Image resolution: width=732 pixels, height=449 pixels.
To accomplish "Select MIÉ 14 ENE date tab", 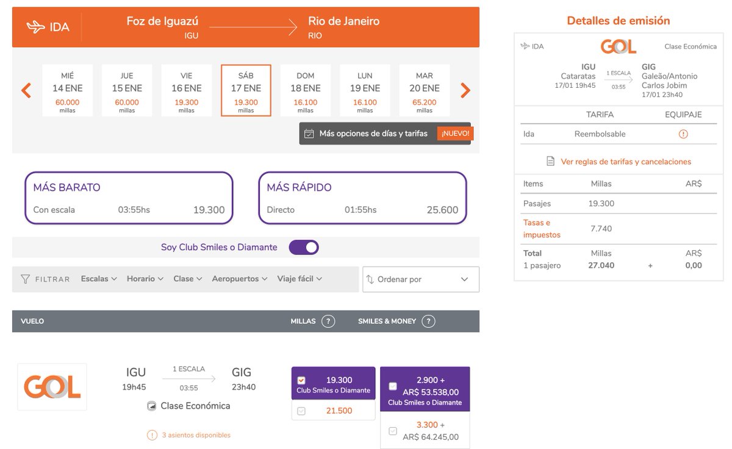I will pyautogui.click(x=67, y=90).
